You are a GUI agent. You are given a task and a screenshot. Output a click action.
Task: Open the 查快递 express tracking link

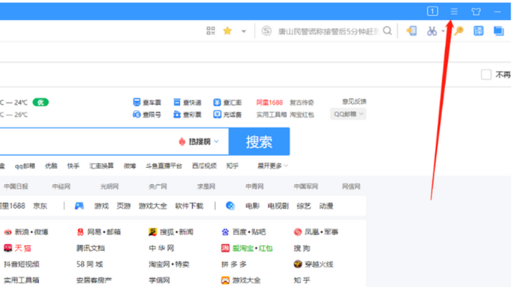coord(187,103)
